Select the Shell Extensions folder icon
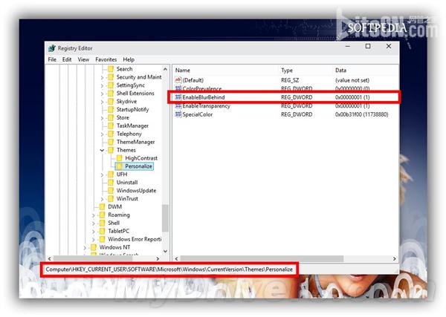The width and height of the screenshot is (446, 317). coord(111,93)
